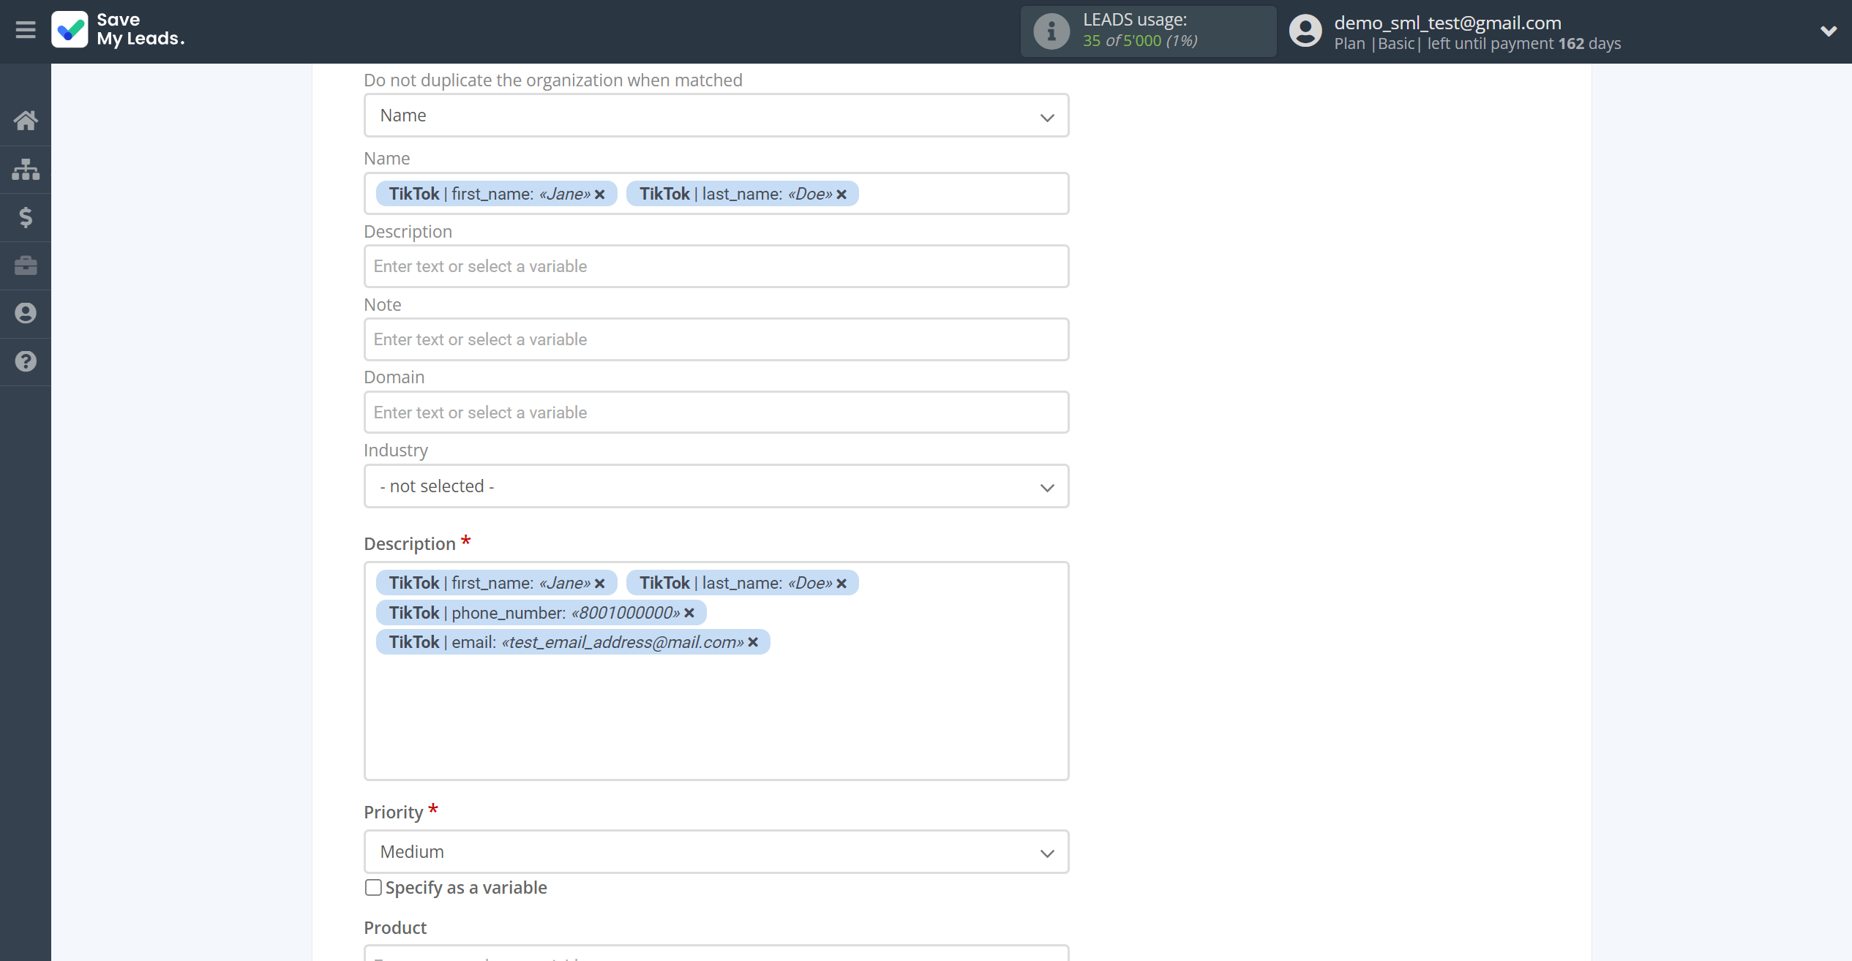This screenshot has width=1852, height=961.
Task: Remove phone_number tag from Description
Action: [689, 613]
